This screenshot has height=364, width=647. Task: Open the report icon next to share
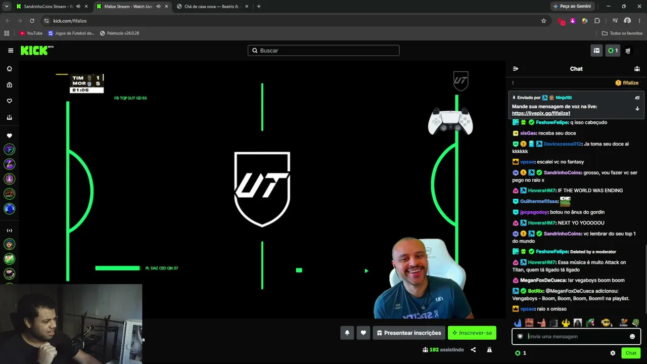point(489,349)
